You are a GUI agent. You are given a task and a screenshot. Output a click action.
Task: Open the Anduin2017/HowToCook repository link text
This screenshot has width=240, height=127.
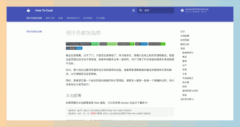(197, 9)
